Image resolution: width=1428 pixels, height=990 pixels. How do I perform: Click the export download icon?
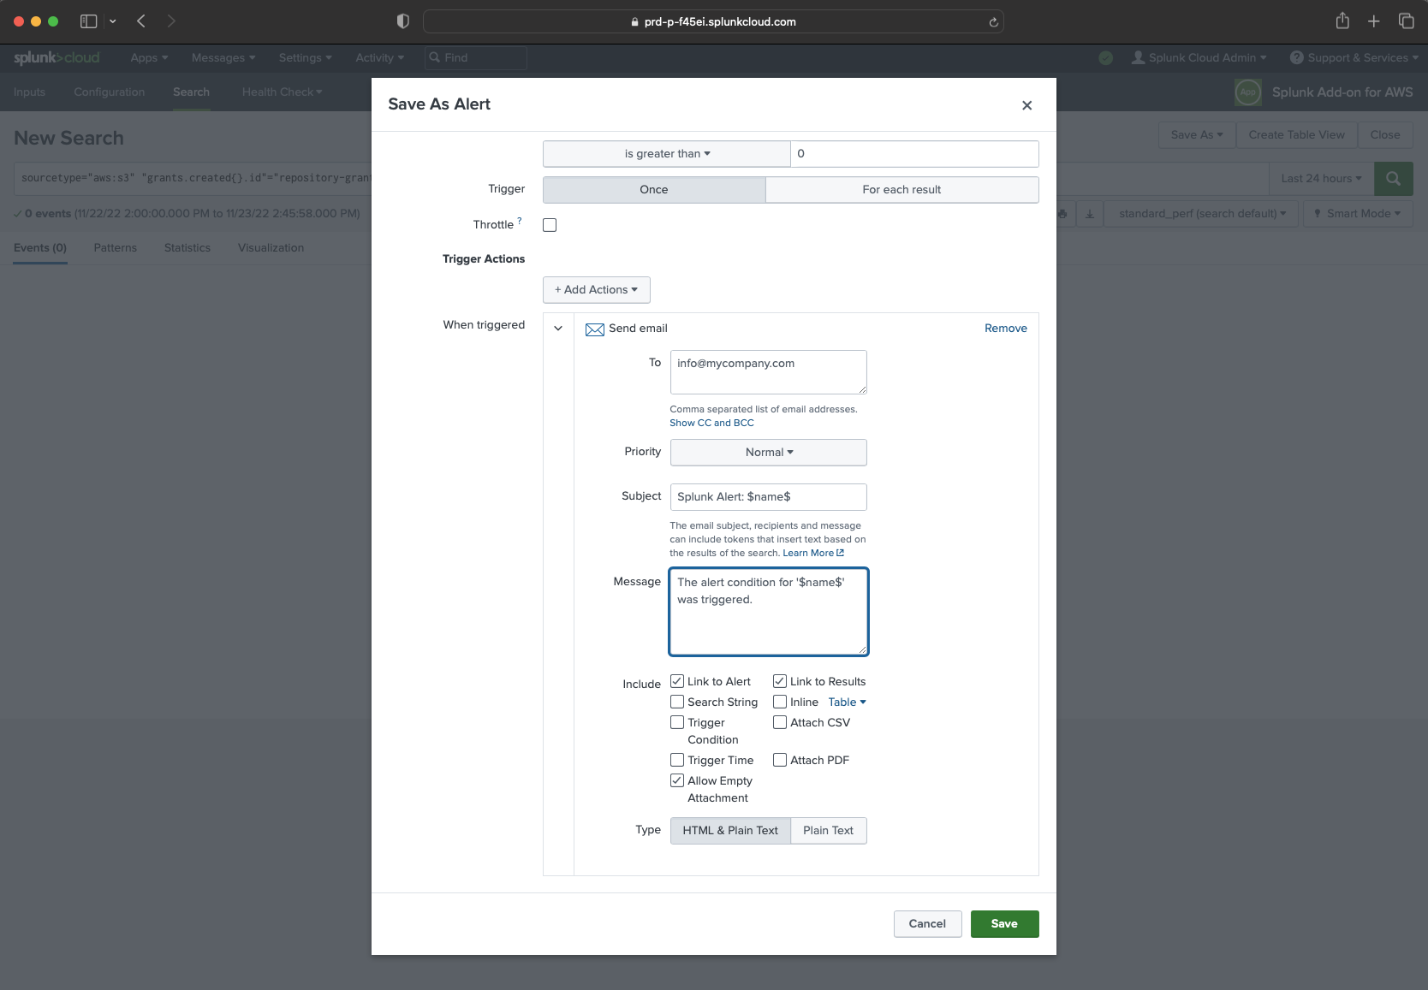[x=1090, y=214]
